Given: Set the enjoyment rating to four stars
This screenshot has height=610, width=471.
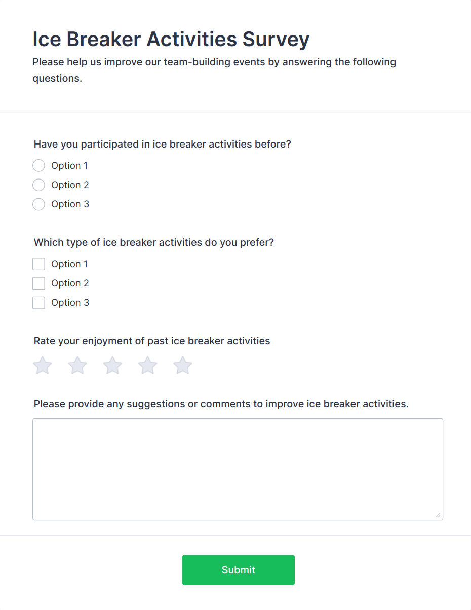Looking at the screenshot, I should click(x=147, y=365).
